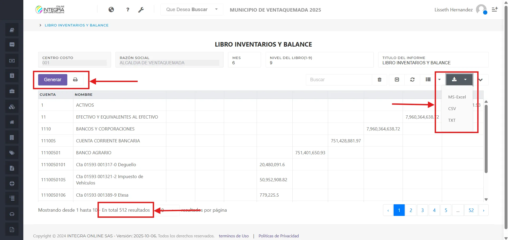This screenshot has width=508, height=240.
Task: Open the journal book icon in the sidebar
Action: 12,30
